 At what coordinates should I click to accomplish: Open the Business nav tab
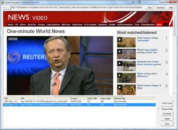(103, 25)
